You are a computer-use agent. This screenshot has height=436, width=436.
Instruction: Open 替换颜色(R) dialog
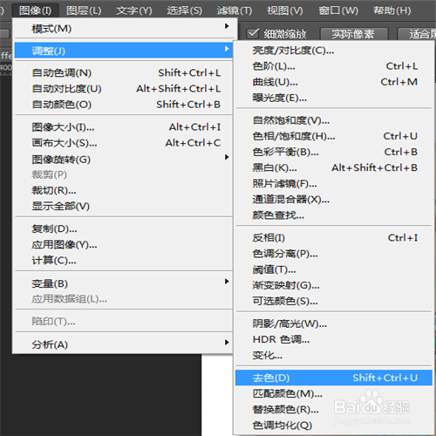(334, 409)
